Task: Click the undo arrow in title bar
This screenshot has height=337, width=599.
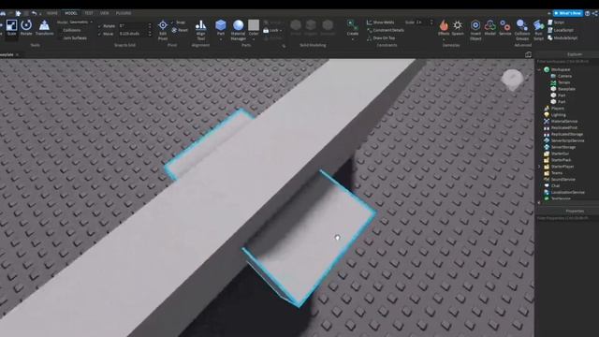Action: (34, 13)
